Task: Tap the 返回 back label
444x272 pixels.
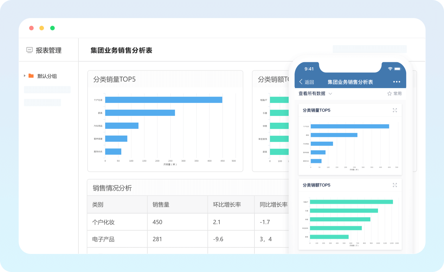Action: pos(309,82)
